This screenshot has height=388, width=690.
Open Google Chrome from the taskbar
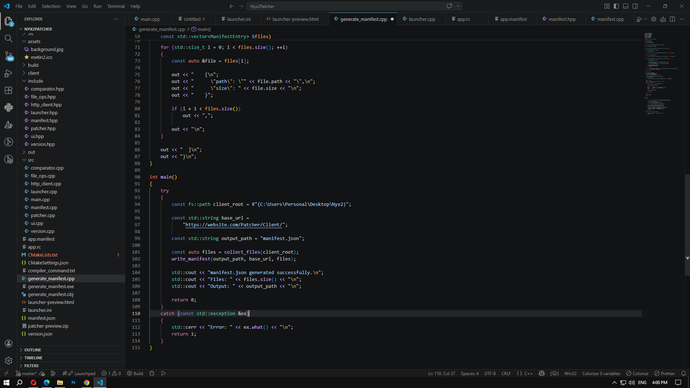[86, 383]
